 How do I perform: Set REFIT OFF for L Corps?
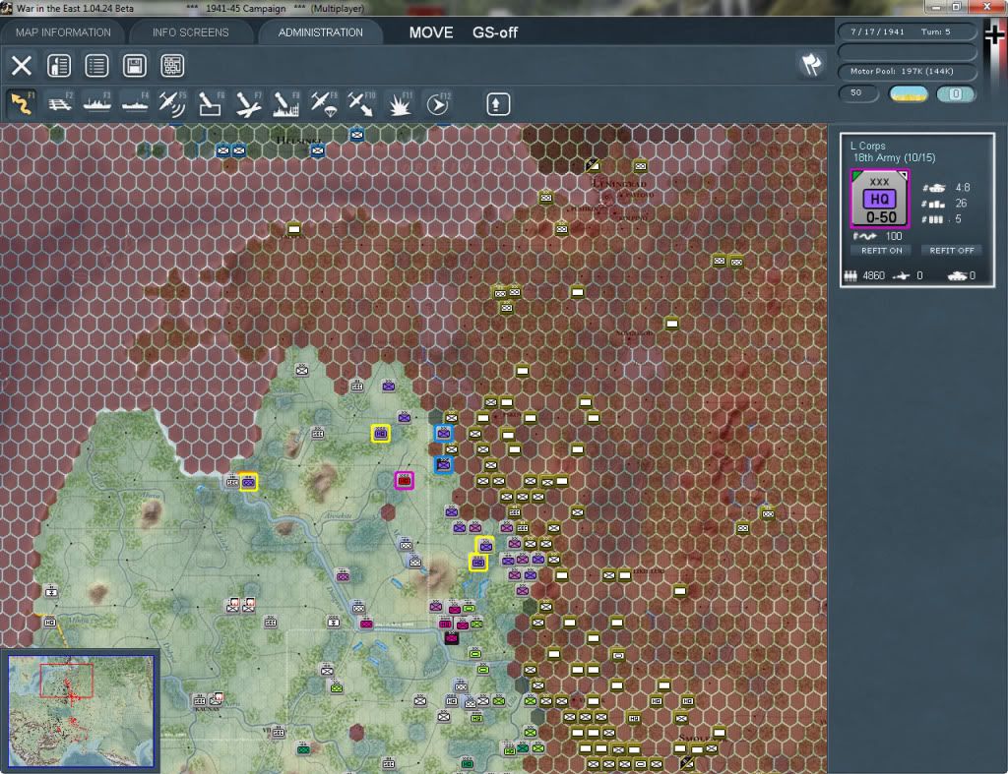tap(952, 251)
